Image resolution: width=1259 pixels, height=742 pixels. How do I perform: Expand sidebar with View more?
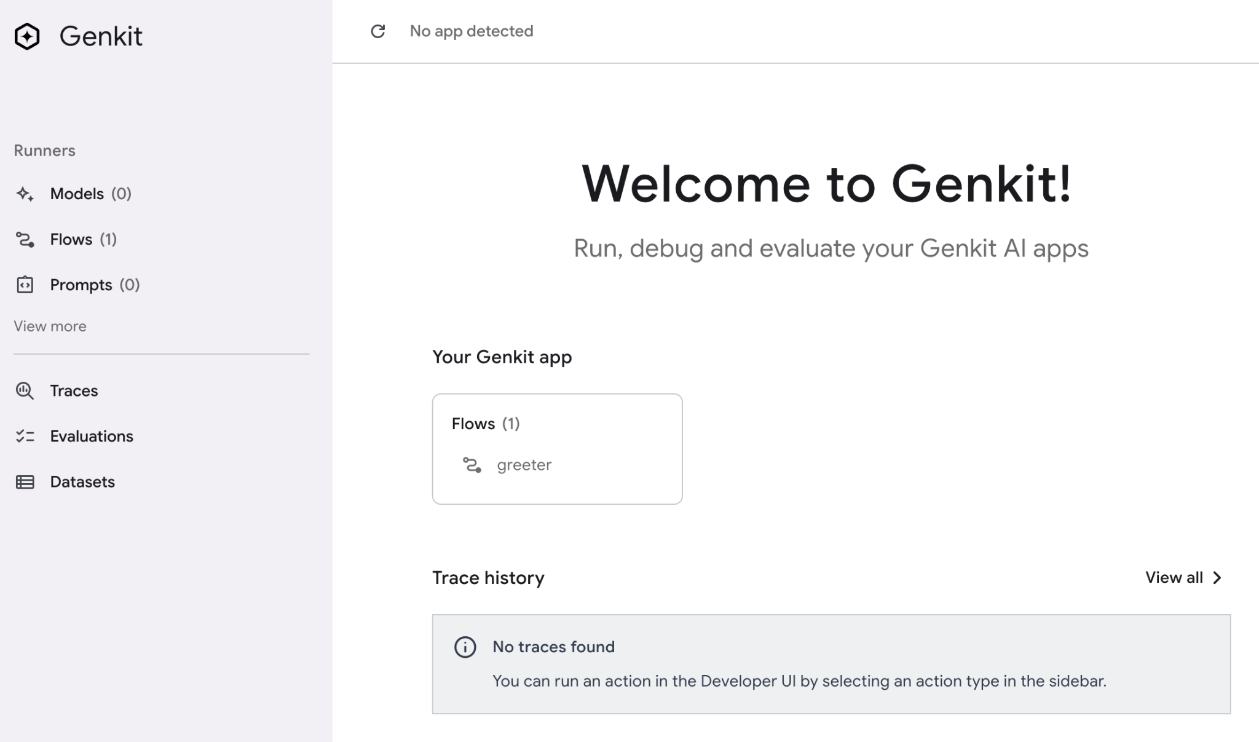click(x=50, y=326)
